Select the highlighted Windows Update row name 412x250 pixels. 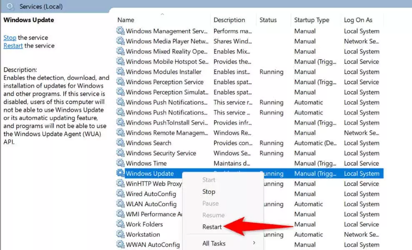(150, 173)
